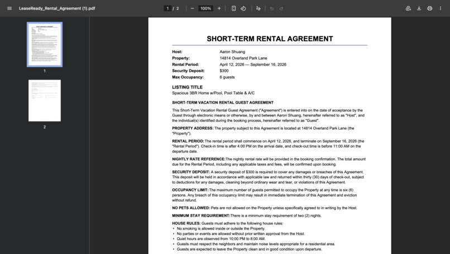Click the rental period dates value
This screenshot has width=450, height=254.
tap(253, 65)
